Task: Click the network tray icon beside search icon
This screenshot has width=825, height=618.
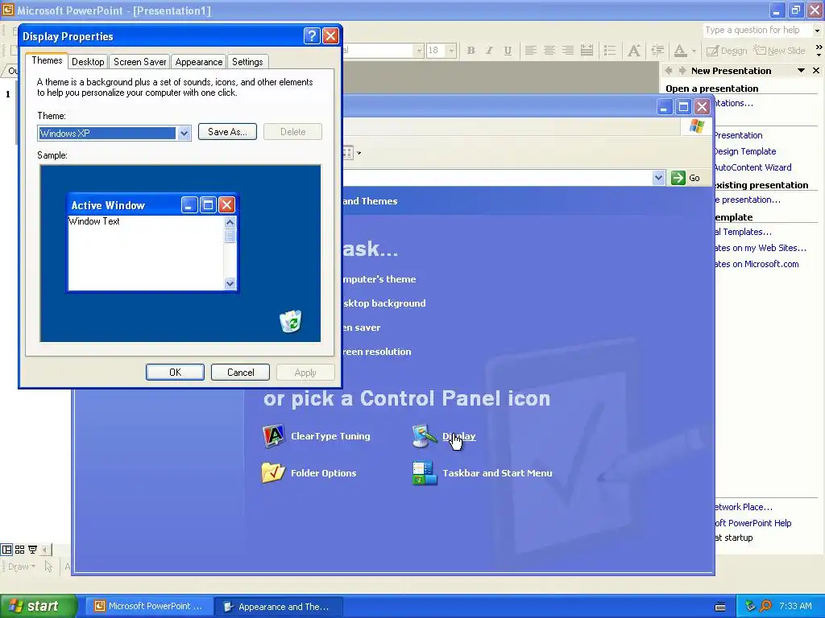Action: click(x=750, y=606)
